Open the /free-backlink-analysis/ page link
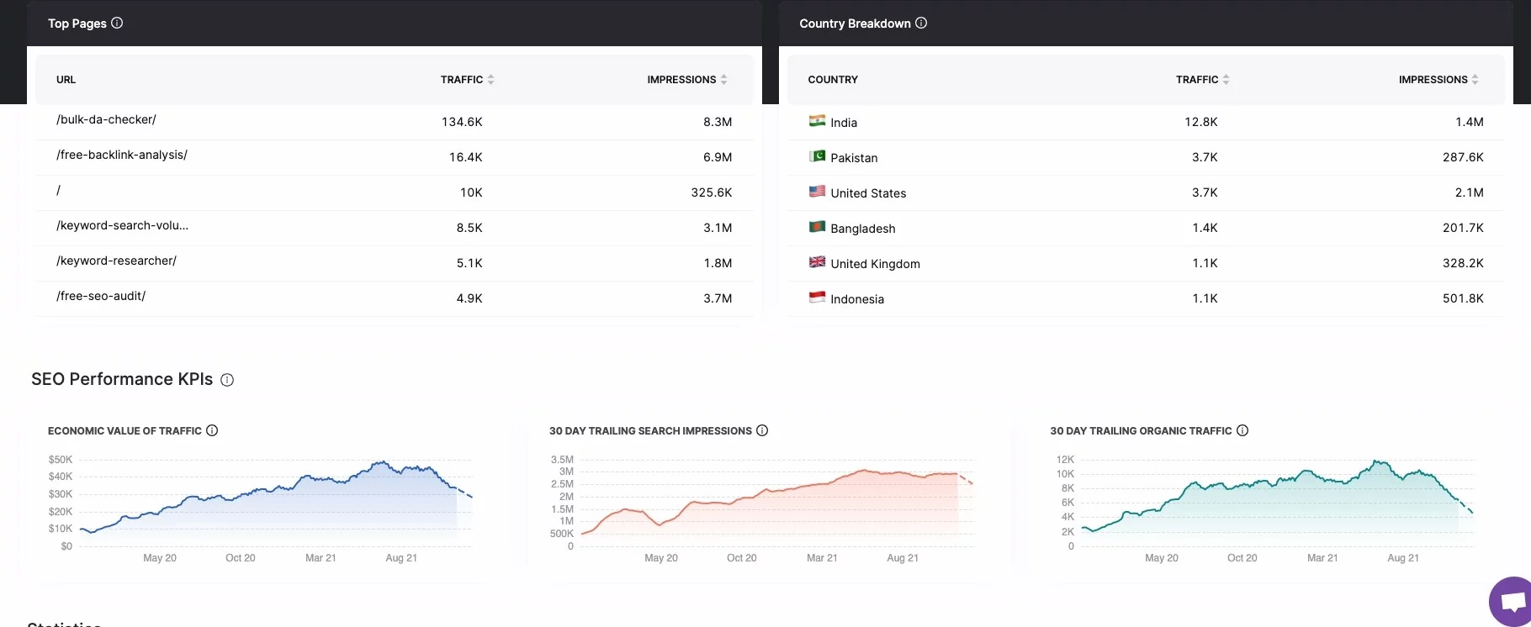The width and height of the screenshot is (1531, 627). coord(122,155)
